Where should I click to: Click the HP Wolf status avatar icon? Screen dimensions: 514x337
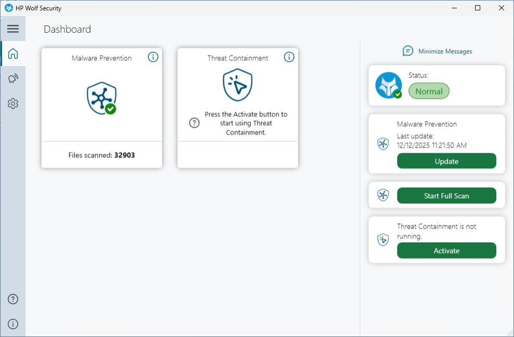388,86
